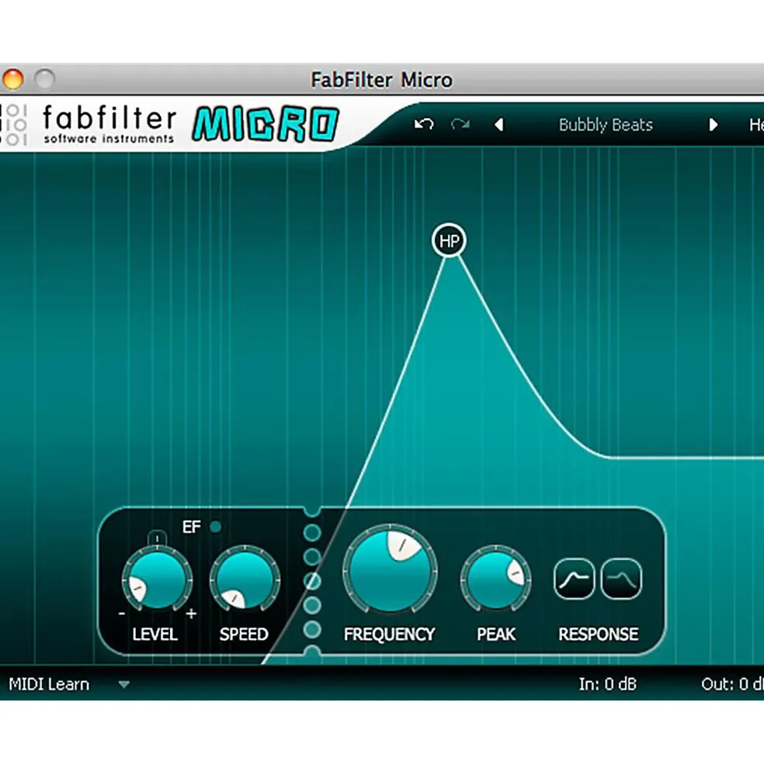Image resolution: width=764 pixels, height=764 pixels.
Task: Click the small lock tab above LEVEL knob
Action: tap(157, 538)
